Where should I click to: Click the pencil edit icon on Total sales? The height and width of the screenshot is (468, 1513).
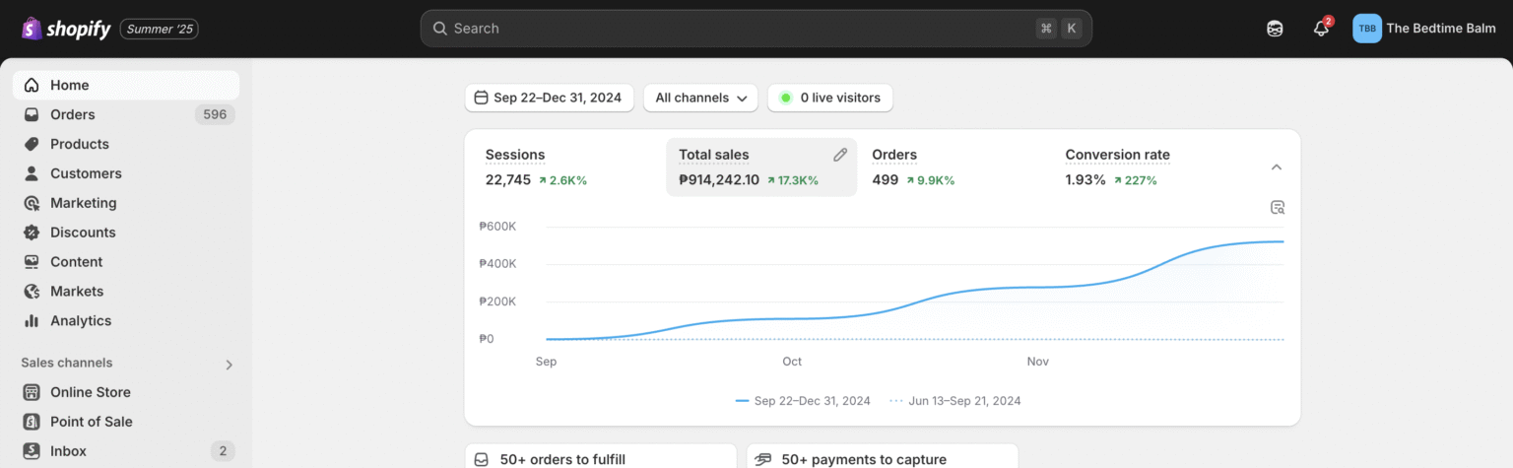(x=840, y=155)
